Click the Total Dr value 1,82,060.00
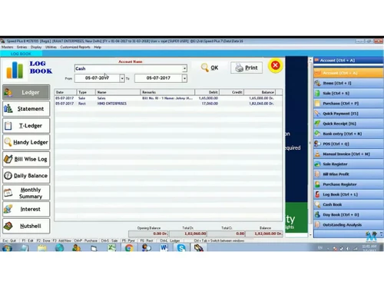 coord(188,233)
